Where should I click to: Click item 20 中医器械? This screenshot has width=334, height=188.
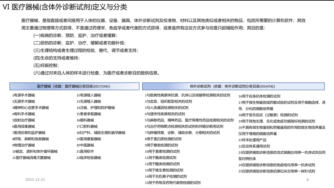tap(85, 145)
